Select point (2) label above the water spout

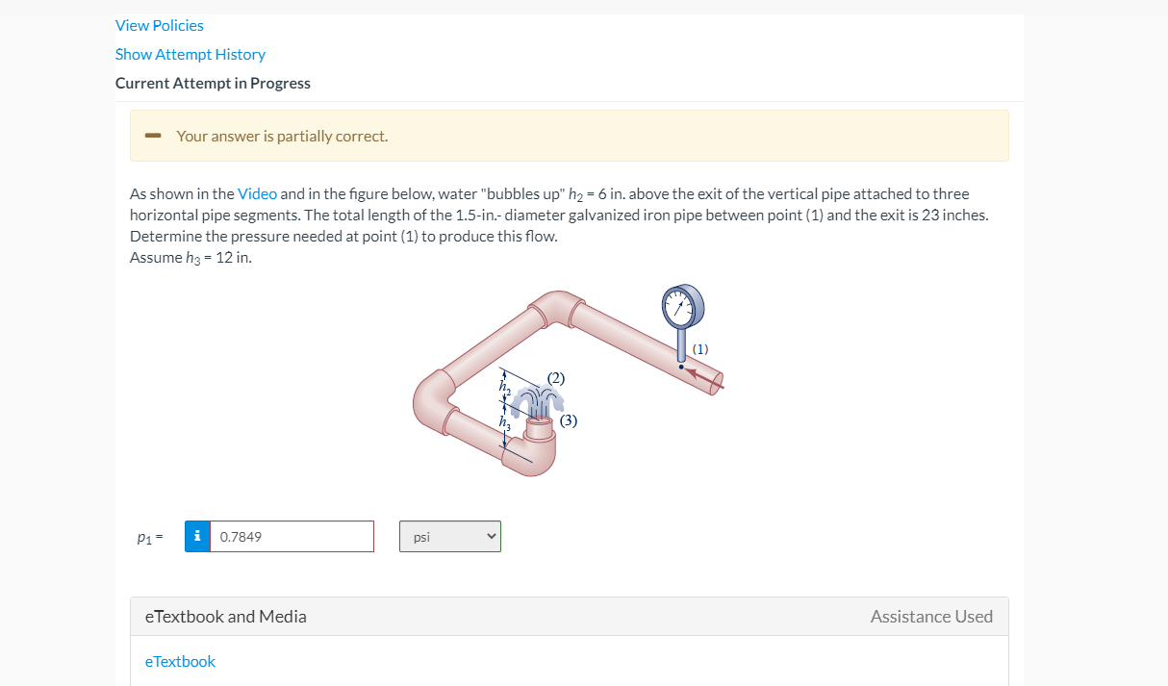(x=555, y=378)
